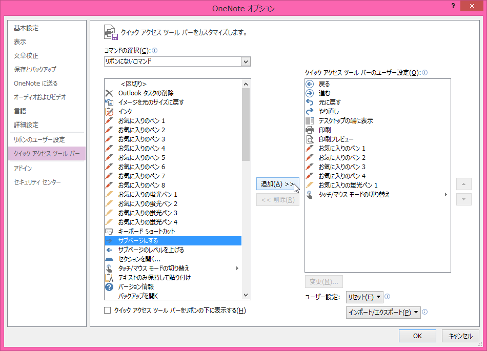Click info icon beside リセット button
This screenshot has height=351, width=487.
click(x=388, y=296)
